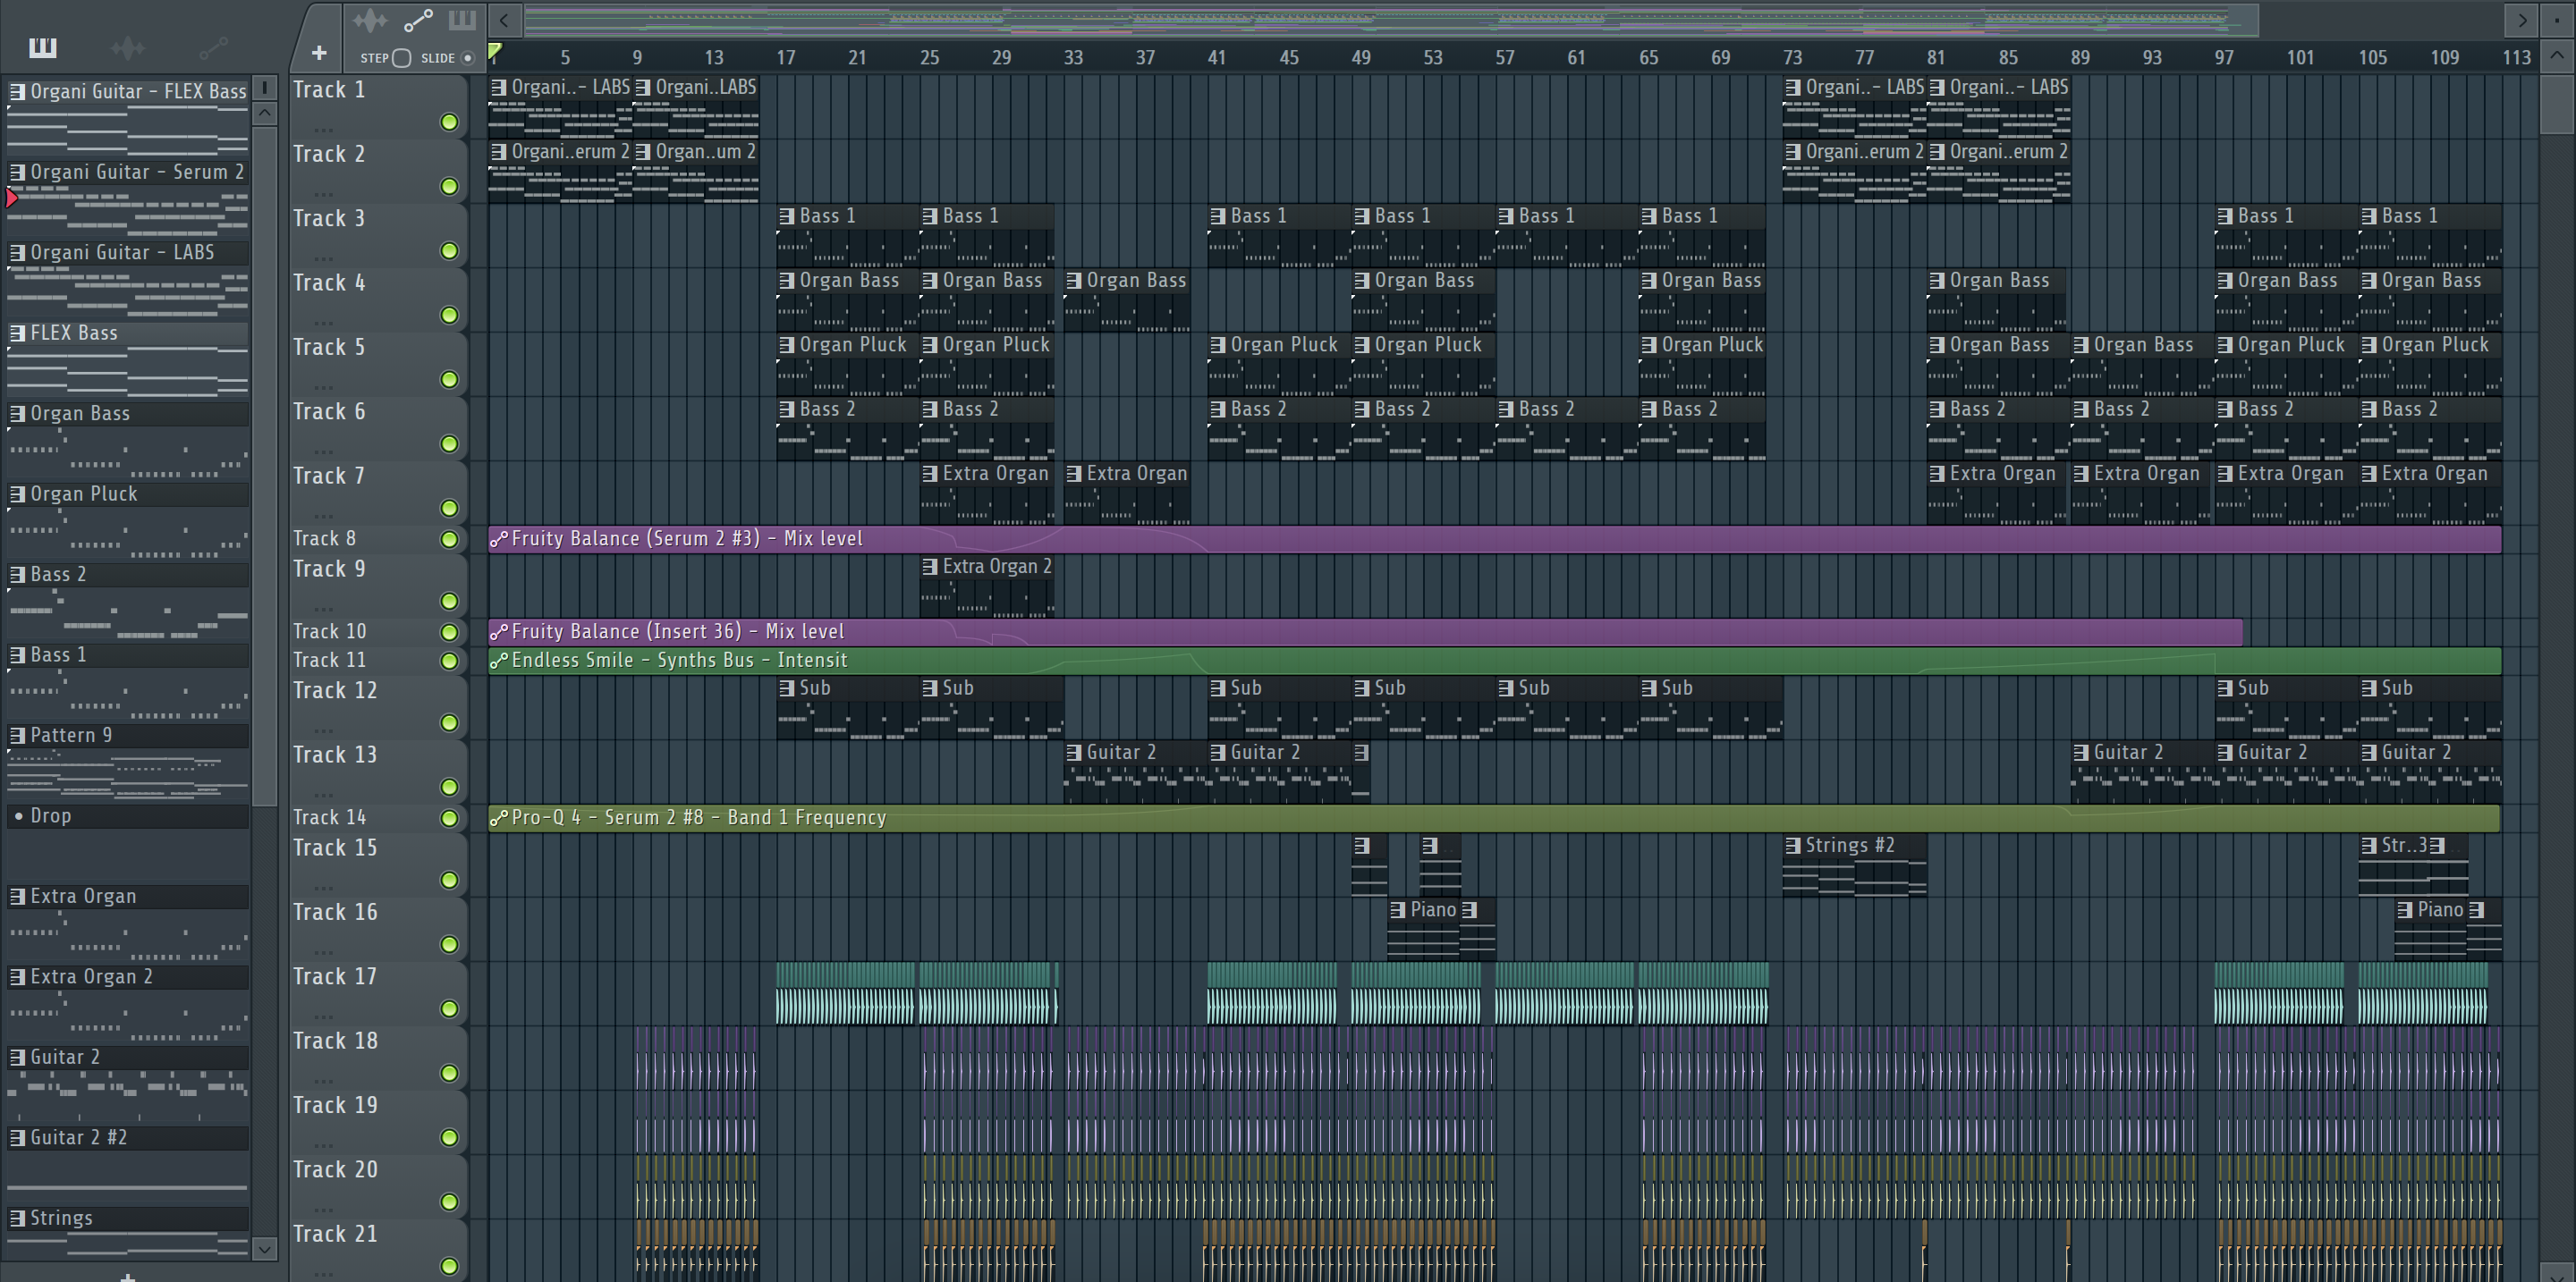
Task: Focus automation clips in the playlist header
Action: [x=417, y=20]
